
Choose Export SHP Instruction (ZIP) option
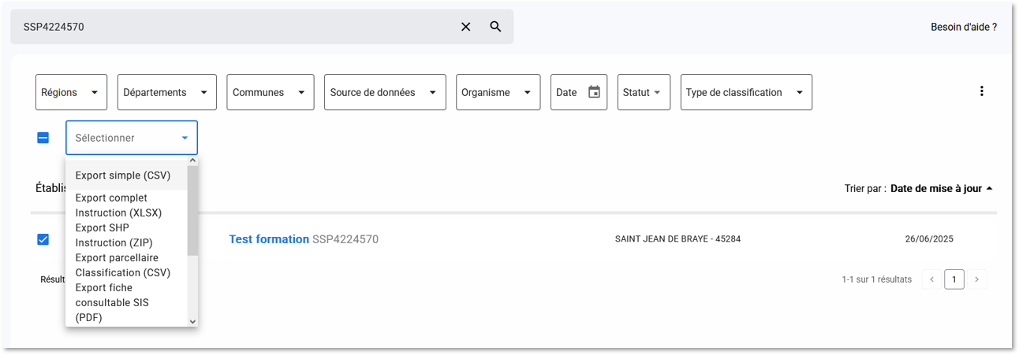pyautogui.click(x=126, y=235)
